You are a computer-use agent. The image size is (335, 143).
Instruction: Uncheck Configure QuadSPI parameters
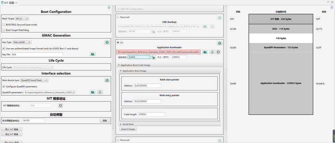[4, 86]
